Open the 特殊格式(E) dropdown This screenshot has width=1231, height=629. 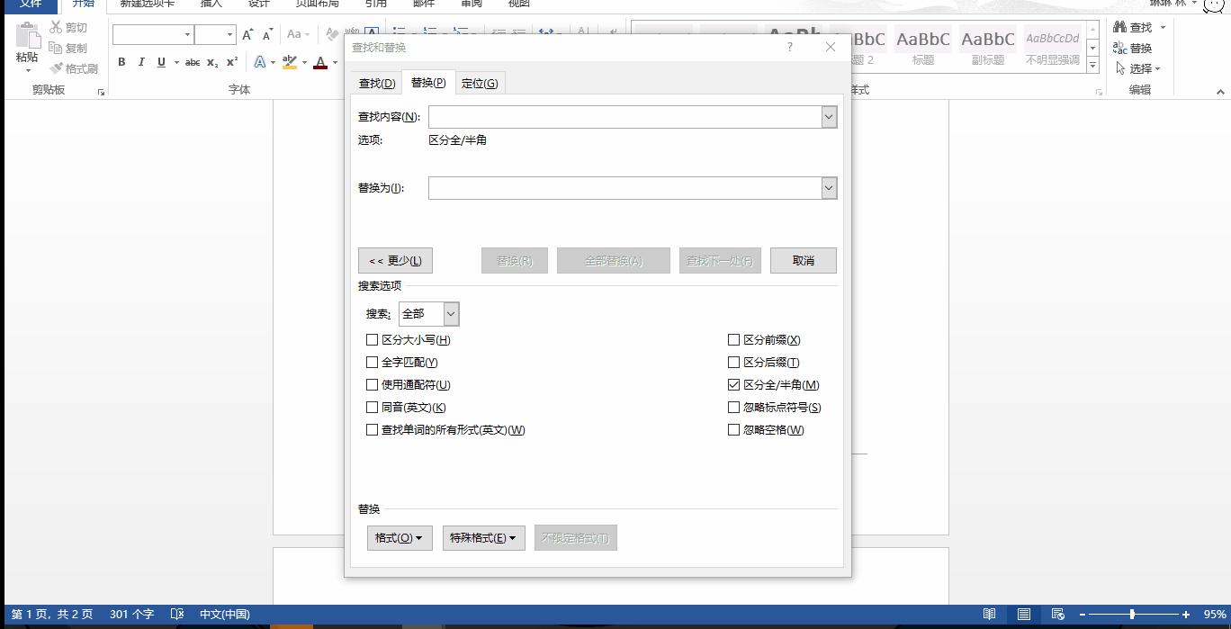pyautogui.click(x=483, y=537)
